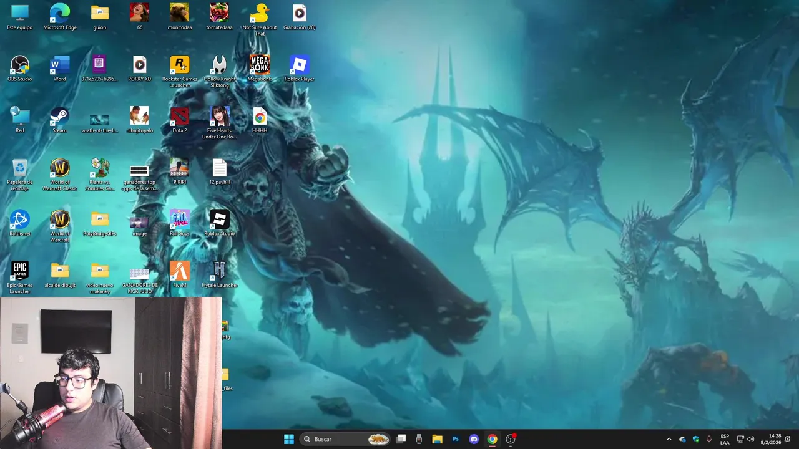Open Task View on the taskbar
The image size is (799, 449).
click(x=401, y=439)
